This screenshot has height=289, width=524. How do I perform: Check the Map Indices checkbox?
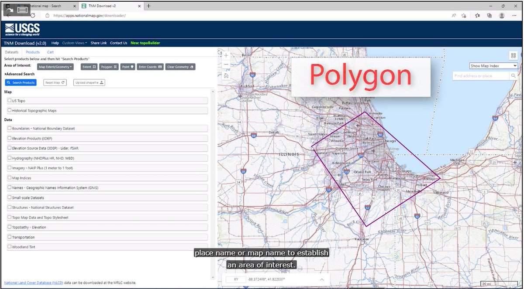9,177
